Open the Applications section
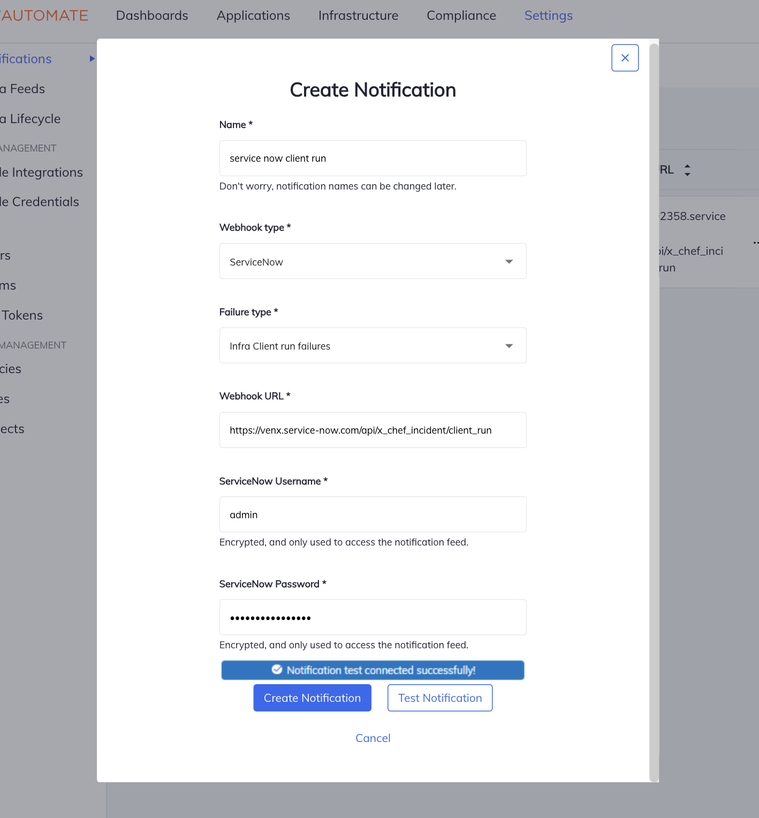 coord(253,16)
